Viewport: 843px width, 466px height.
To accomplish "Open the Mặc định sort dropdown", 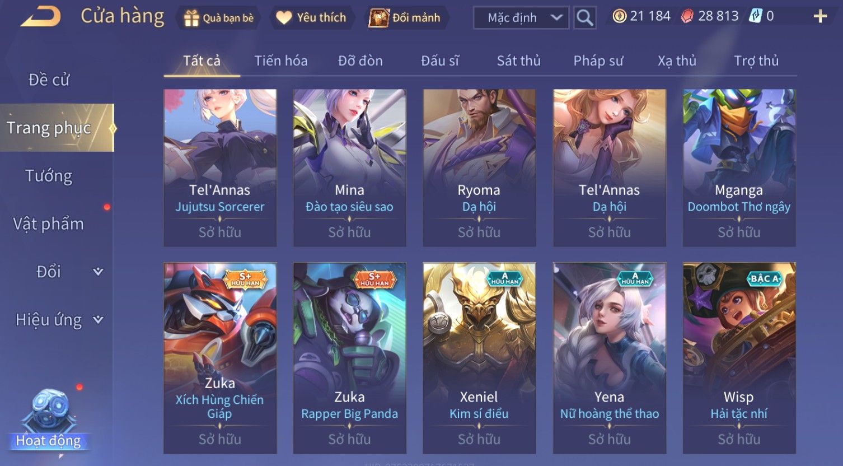I will click(521, 18).
